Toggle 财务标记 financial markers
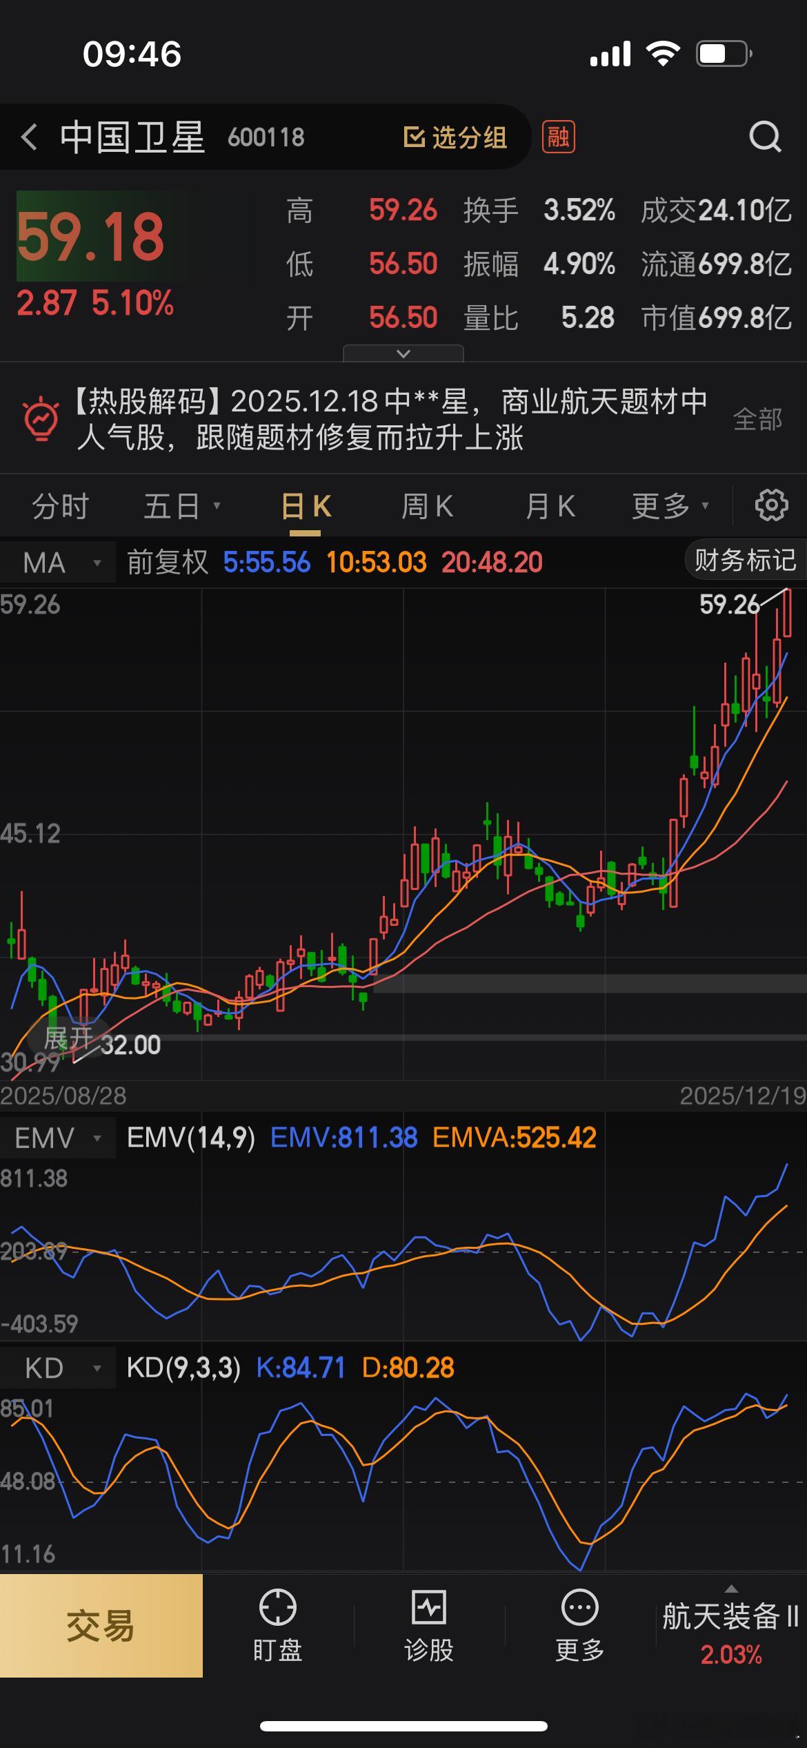This screenshot has height=1748, width=807. pos(746,560)
